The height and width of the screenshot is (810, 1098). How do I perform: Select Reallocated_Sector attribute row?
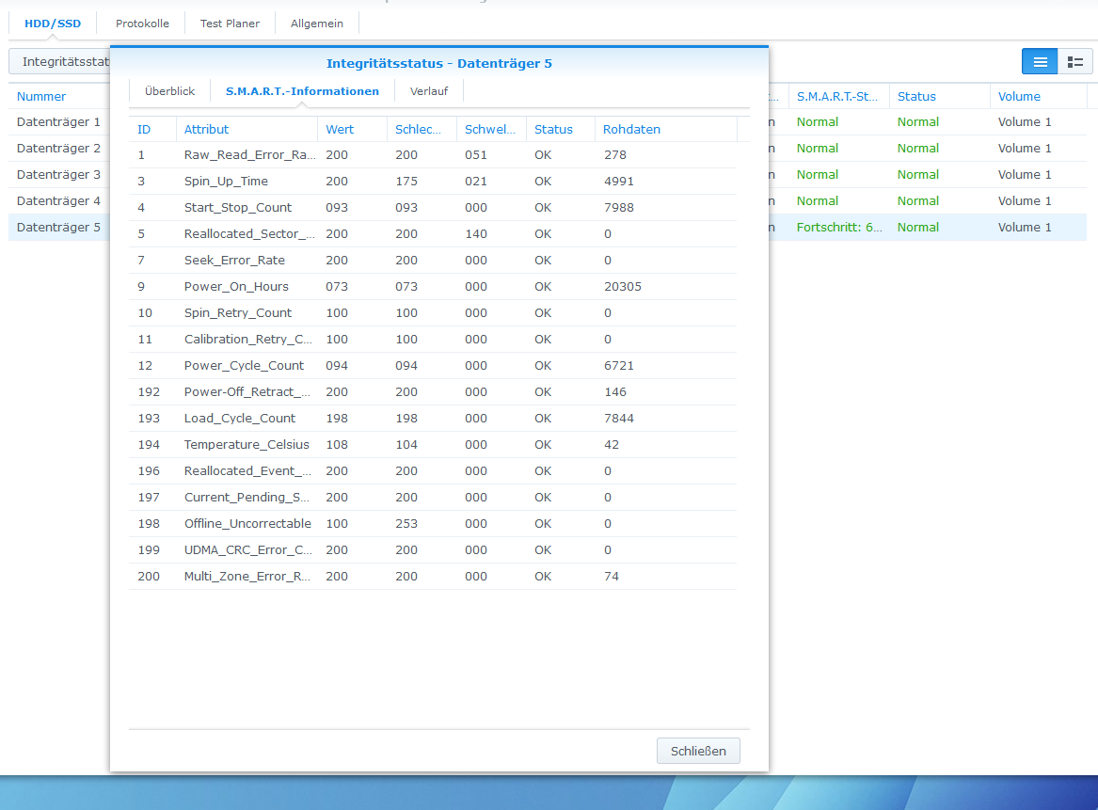[x=433, y=234]
